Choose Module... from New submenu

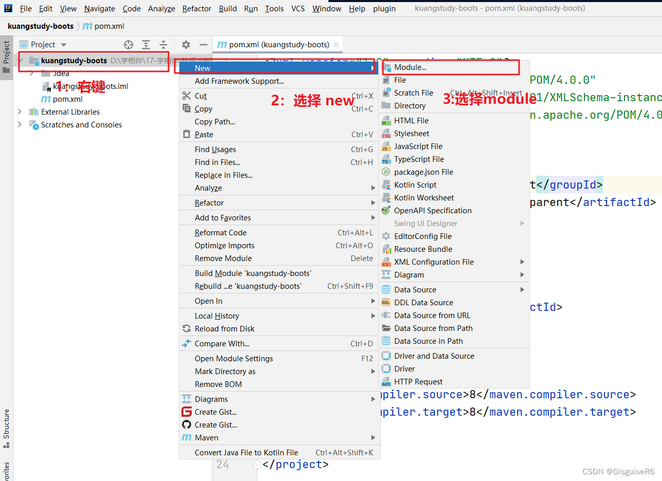pyautogui.click(x=454, y=67)
